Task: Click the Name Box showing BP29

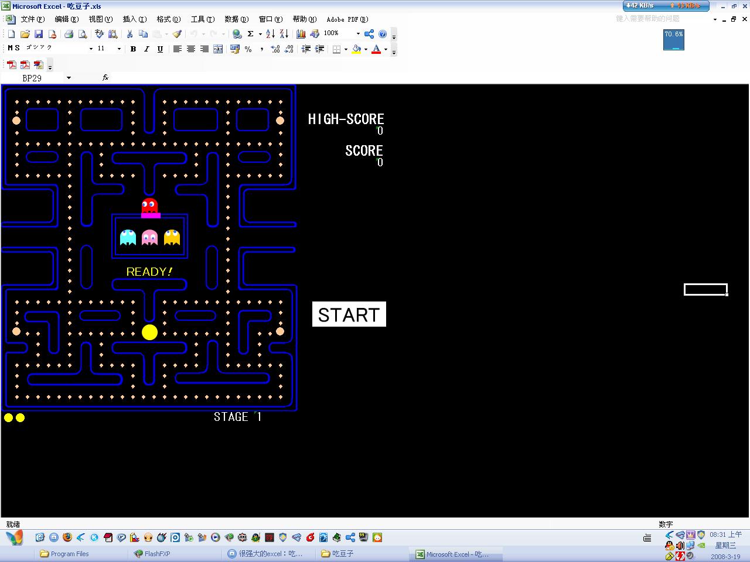Action: click(33, 78)
